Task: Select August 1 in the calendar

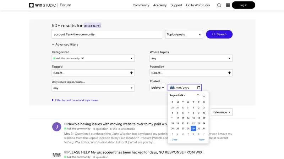Action: point(193,108)
